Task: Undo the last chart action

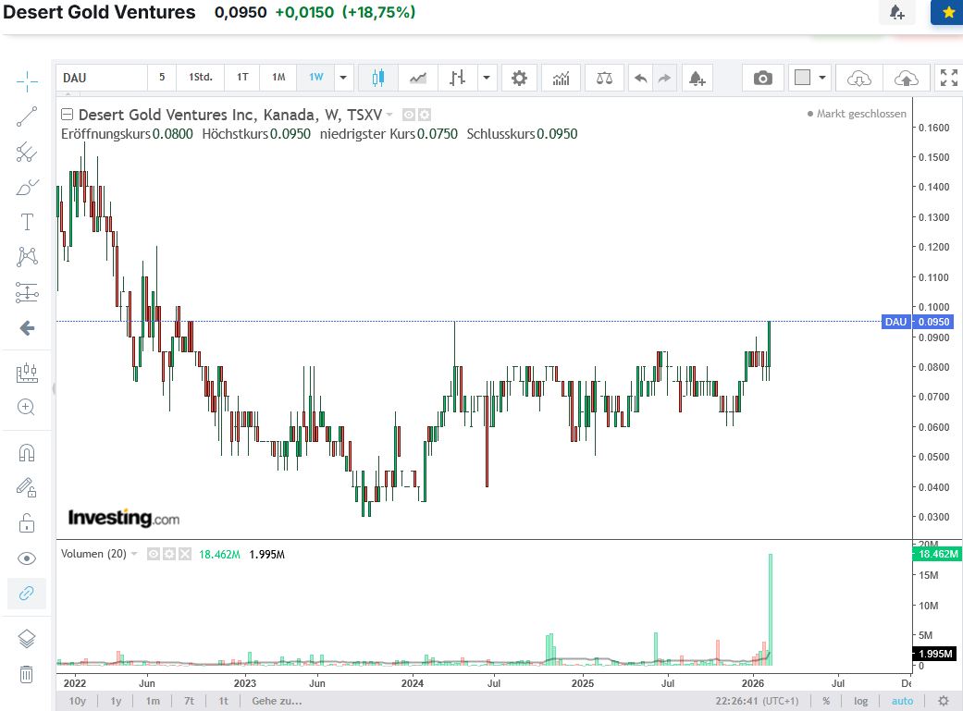Action: click(640, 78)
